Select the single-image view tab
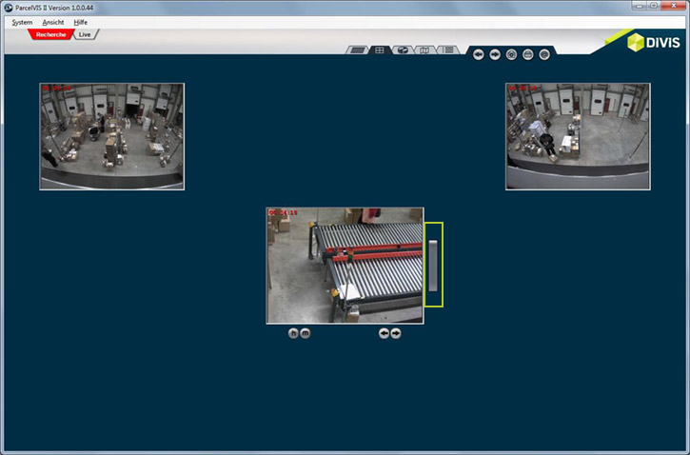 pyautogui.click(x=357, y=50)
